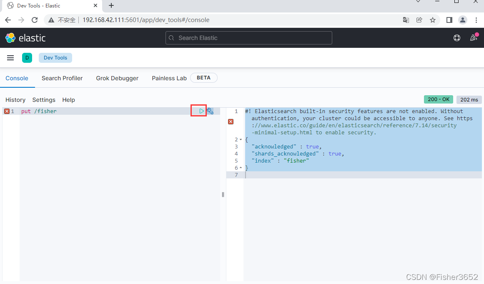Click the share page icon
This screenshot has width=484, height=284.
[x=419, y=20]
